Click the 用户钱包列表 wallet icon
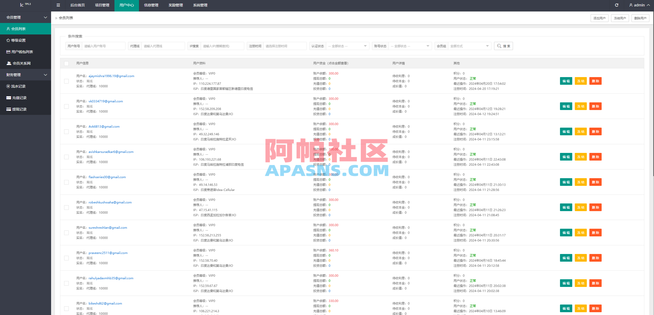The image size is (654, 315). 8,52
